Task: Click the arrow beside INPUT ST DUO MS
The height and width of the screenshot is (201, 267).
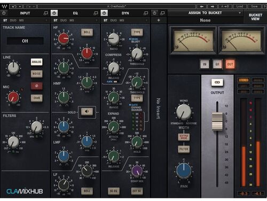Action: pyautogui.click(x=46, y=20)
